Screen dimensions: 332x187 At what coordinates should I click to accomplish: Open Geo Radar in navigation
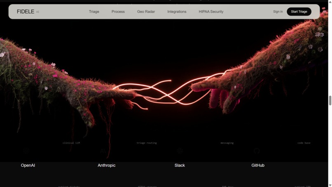[x=146, y=12]
